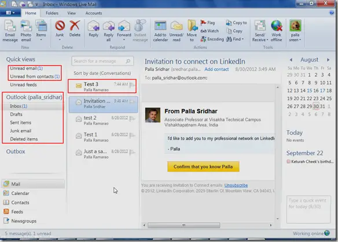The image size is (338, 242).
Task: Watch this conversation
Action: click(x=210, y=31)
